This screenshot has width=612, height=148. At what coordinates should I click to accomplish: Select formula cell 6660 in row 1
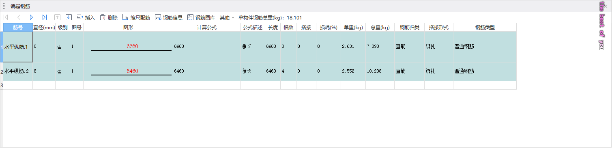coord(207,47)
